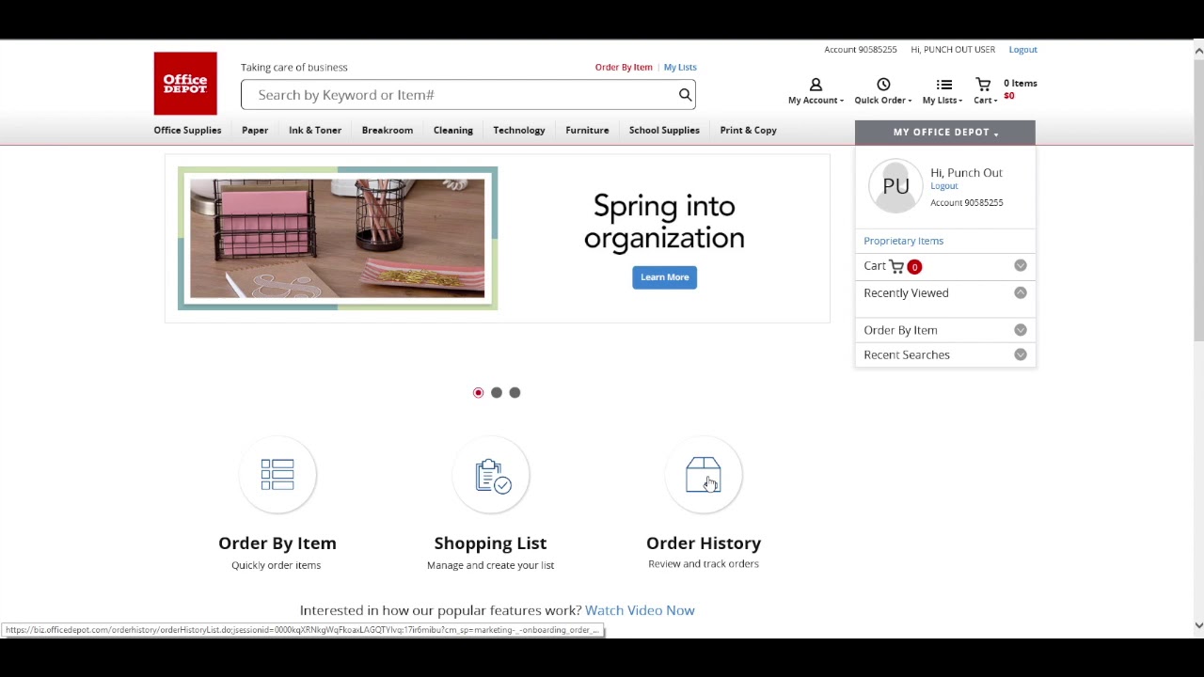Click the Order History box icon
The height and width of the screenshot is (677, 1204).
pyautogui.click(x=704, y=475)
